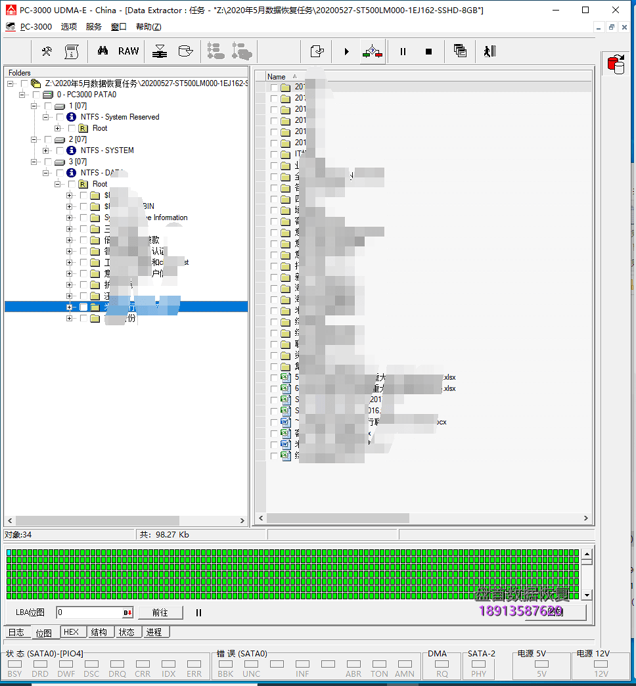Click the file list horizontal scrollbar thumb

338,518
